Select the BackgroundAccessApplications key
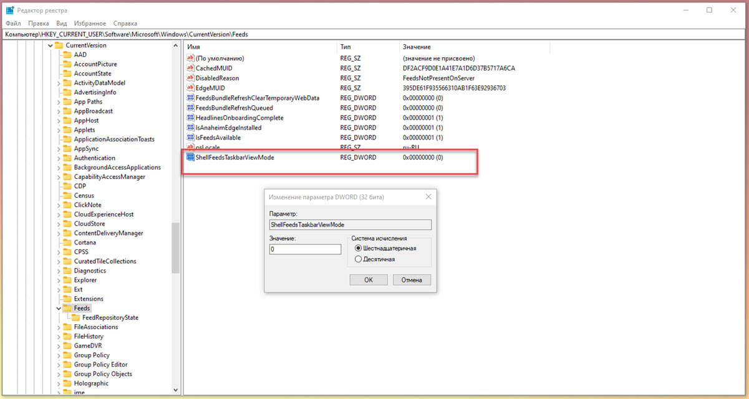Screen dimensions: 749x399 (117, 167)
